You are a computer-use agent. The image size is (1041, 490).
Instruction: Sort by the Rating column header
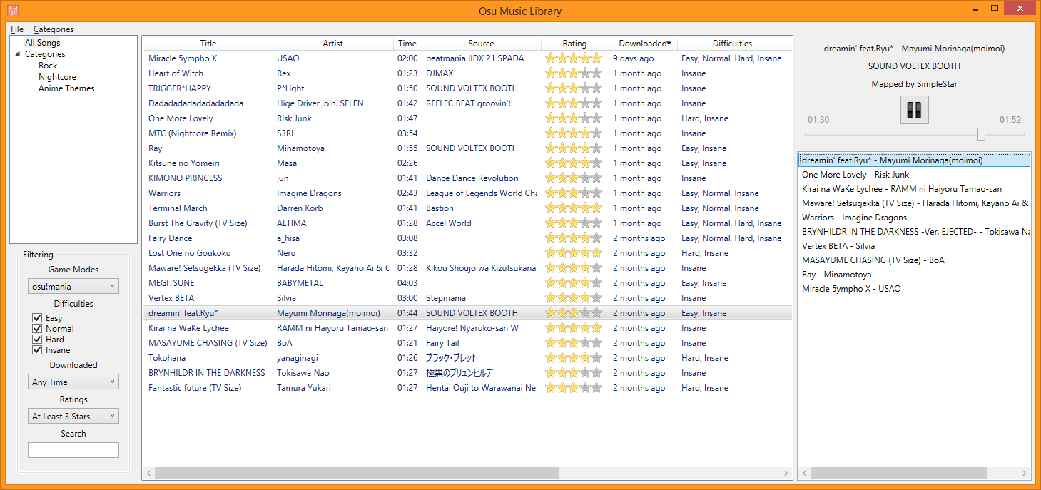coord(574,44)
